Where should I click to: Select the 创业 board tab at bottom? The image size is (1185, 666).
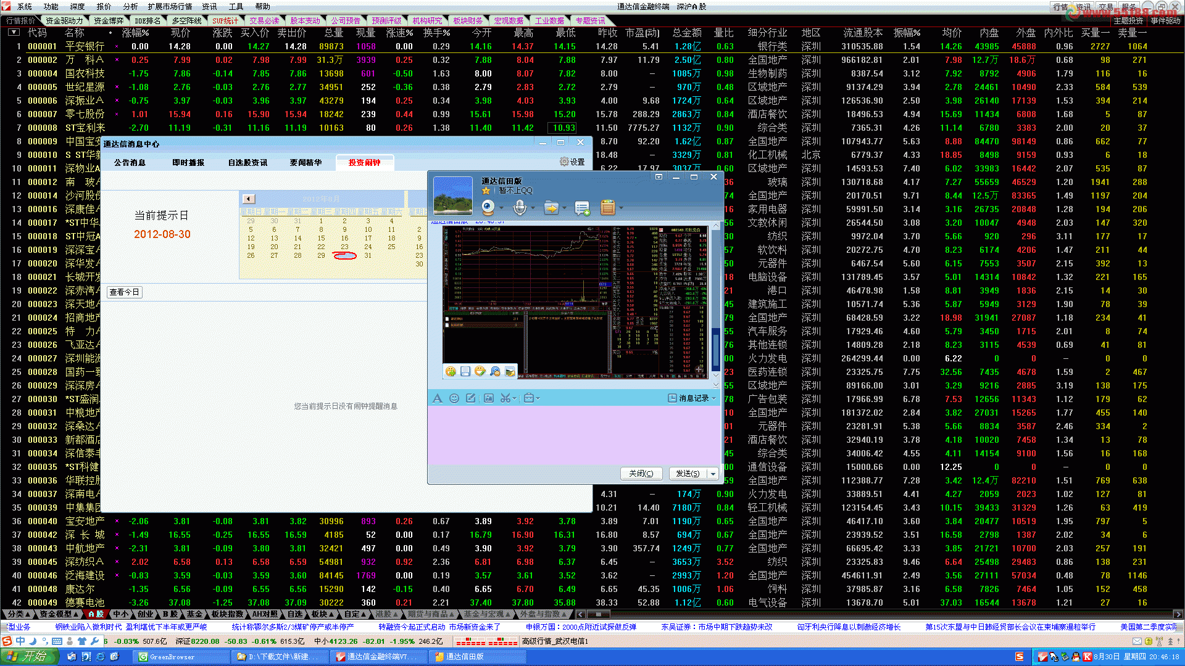tap(146, 614)
